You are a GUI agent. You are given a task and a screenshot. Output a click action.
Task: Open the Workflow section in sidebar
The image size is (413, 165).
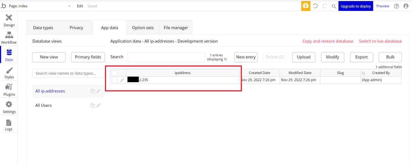(9, 38)
